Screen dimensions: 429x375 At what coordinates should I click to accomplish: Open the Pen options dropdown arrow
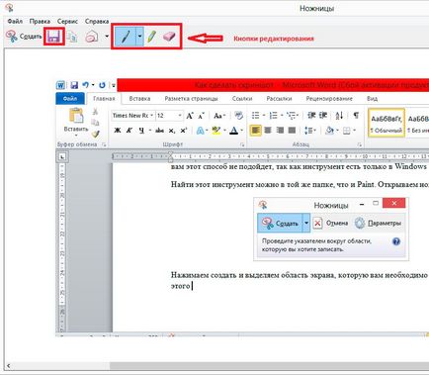139,37
